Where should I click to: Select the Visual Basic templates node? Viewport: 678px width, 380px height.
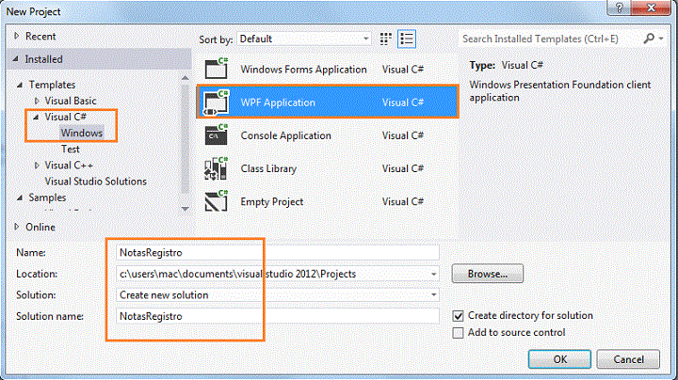pos(71,101)
